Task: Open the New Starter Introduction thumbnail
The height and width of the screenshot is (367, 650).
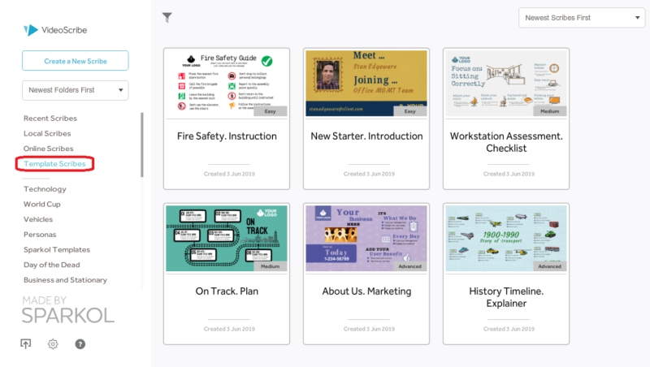Action: [x=366, y=84]
